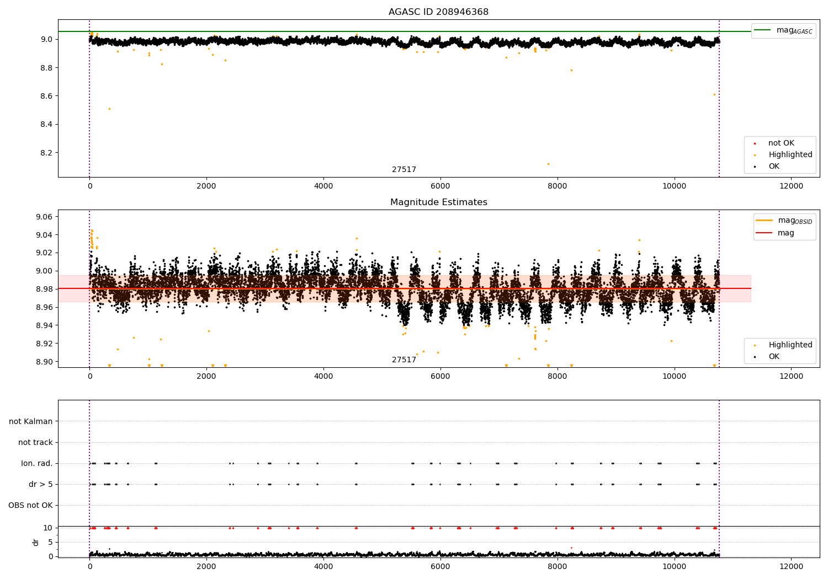
Task: Click the 'dr > 5' axis label
Action: pos(41,484)
